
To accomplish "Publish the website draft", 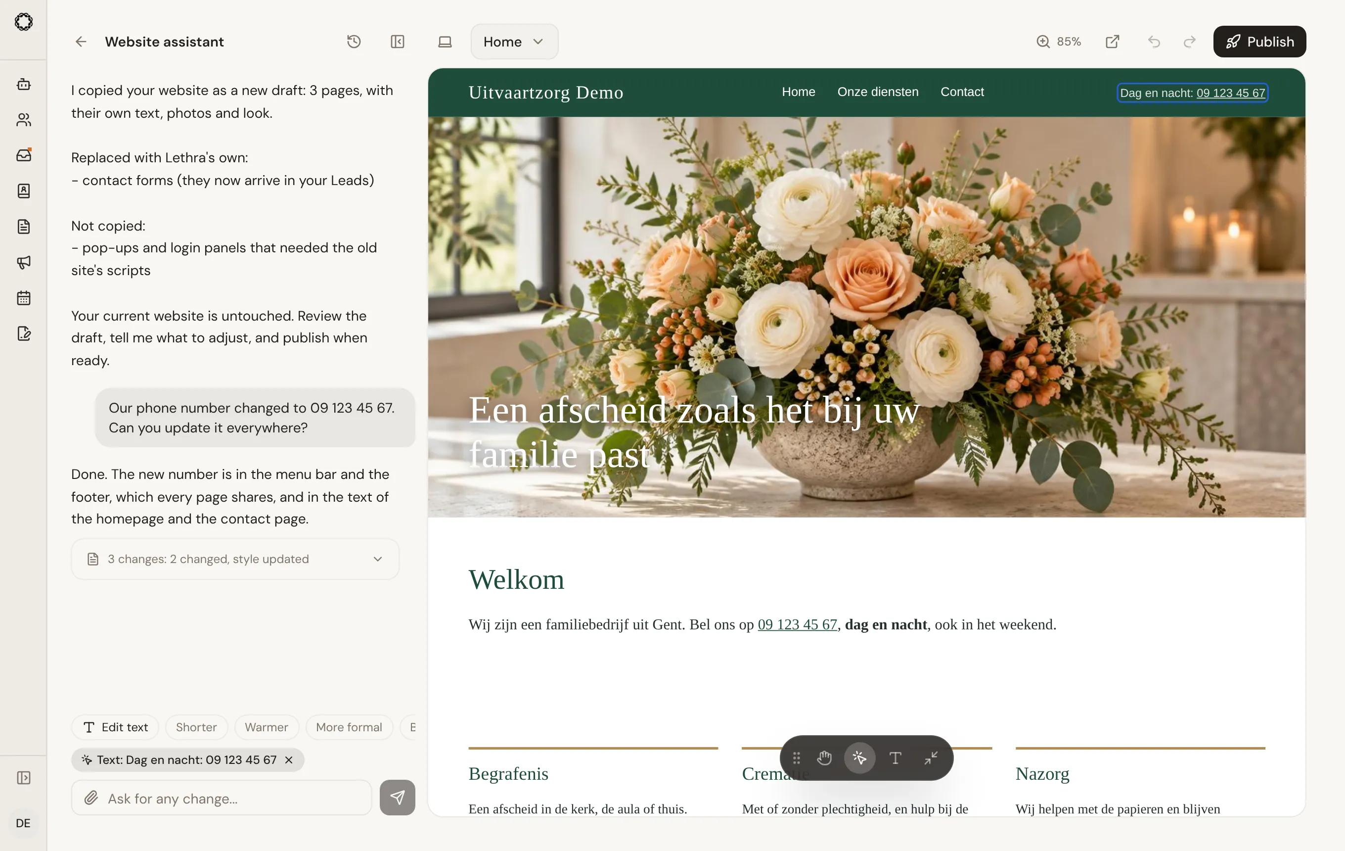I will click(1259, 42).
